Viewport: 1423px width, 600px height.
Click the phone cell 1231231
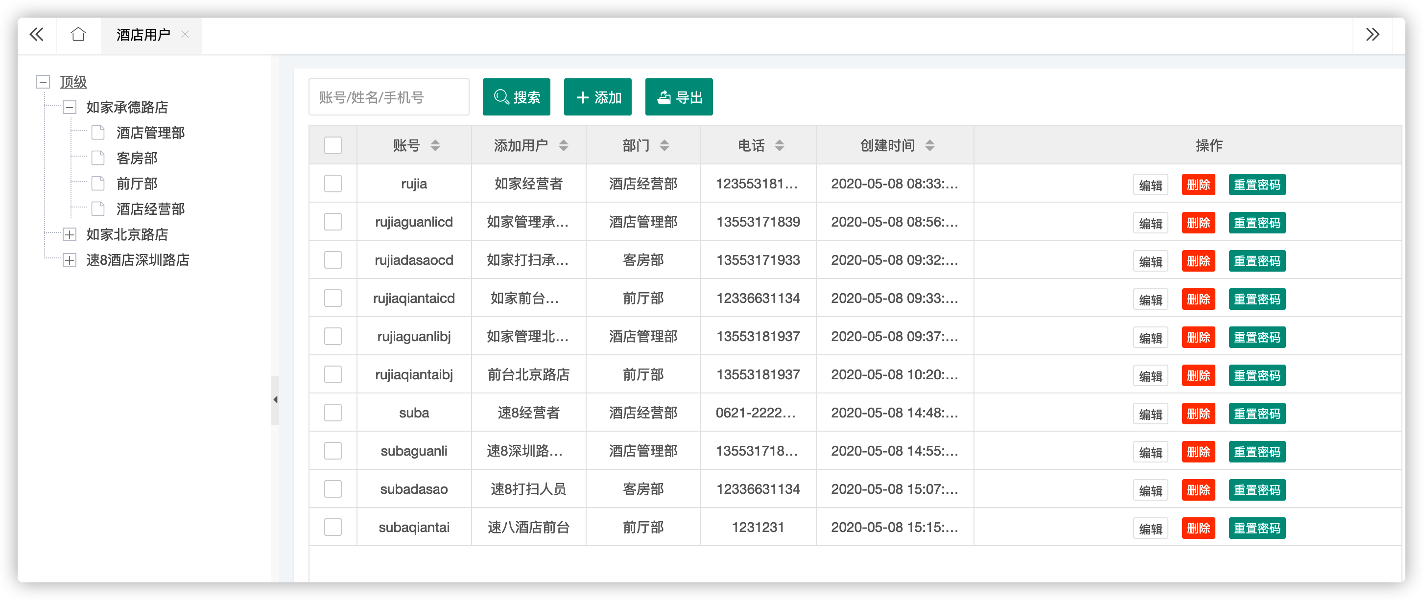(x=758, y=527)
